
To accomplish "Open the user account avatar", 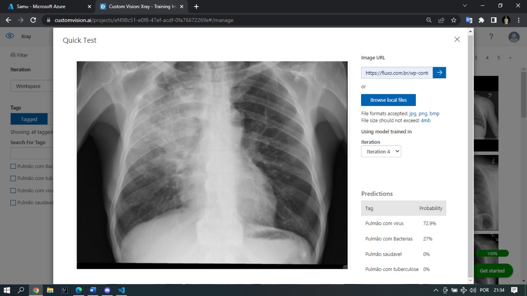I will tap(514, 37).
